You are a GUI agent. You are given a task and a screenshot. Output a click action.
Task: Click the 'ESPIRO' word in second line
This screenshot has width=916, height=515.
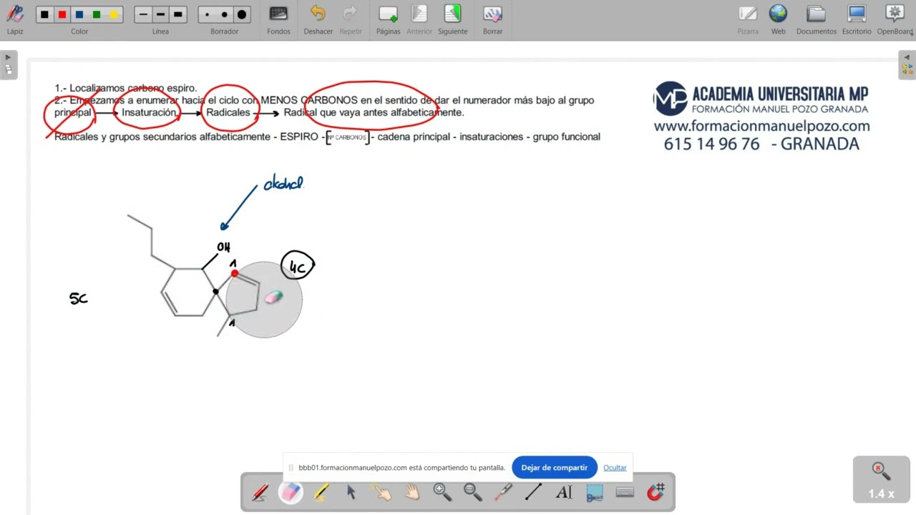299,137
